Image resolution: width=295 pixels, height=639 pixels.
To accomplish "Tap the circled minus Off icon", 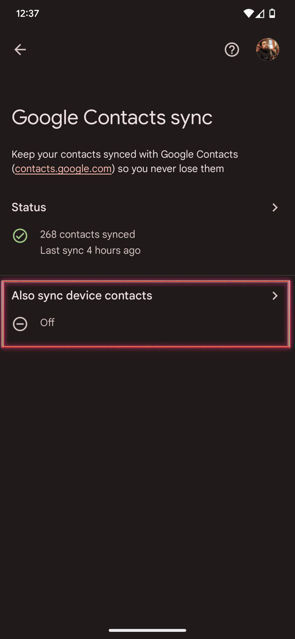I will click(20, 324).
